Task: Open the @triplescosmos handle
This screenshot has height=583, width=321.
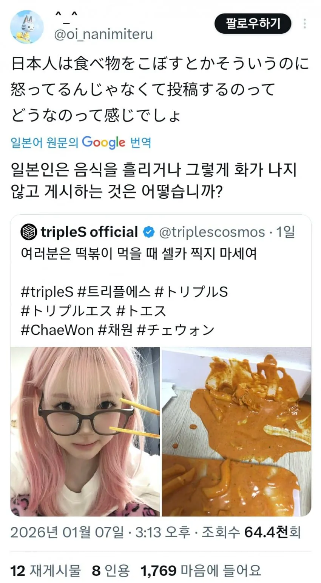Action: (212, 232)
